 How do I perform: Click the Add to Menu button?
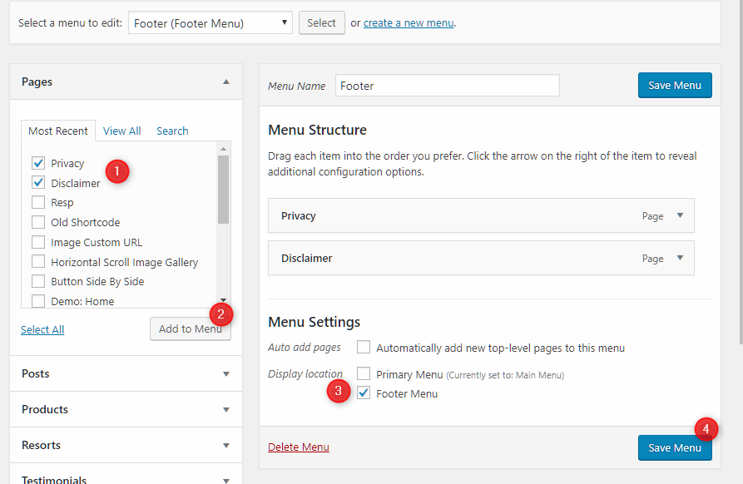tap(190, 328)
